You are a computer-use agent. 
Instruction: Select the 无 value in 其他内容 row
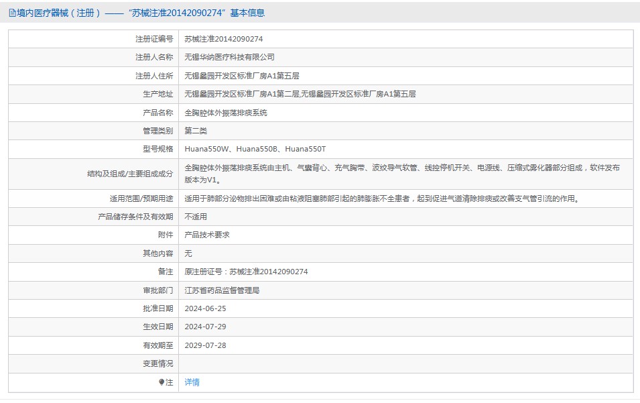tap(188, 253)
